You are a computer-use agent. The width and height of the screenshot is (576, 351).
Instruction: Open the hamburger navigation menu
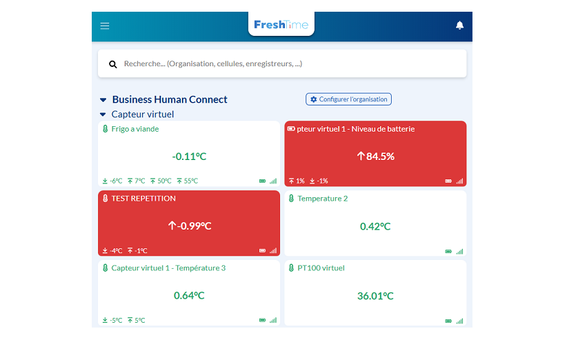pyautogui.click(x=105, y=26)
